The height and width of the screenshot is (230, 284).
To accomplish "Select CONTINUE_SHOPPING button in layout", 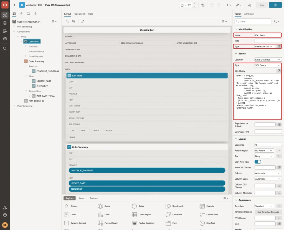I will tap(147, 170).
